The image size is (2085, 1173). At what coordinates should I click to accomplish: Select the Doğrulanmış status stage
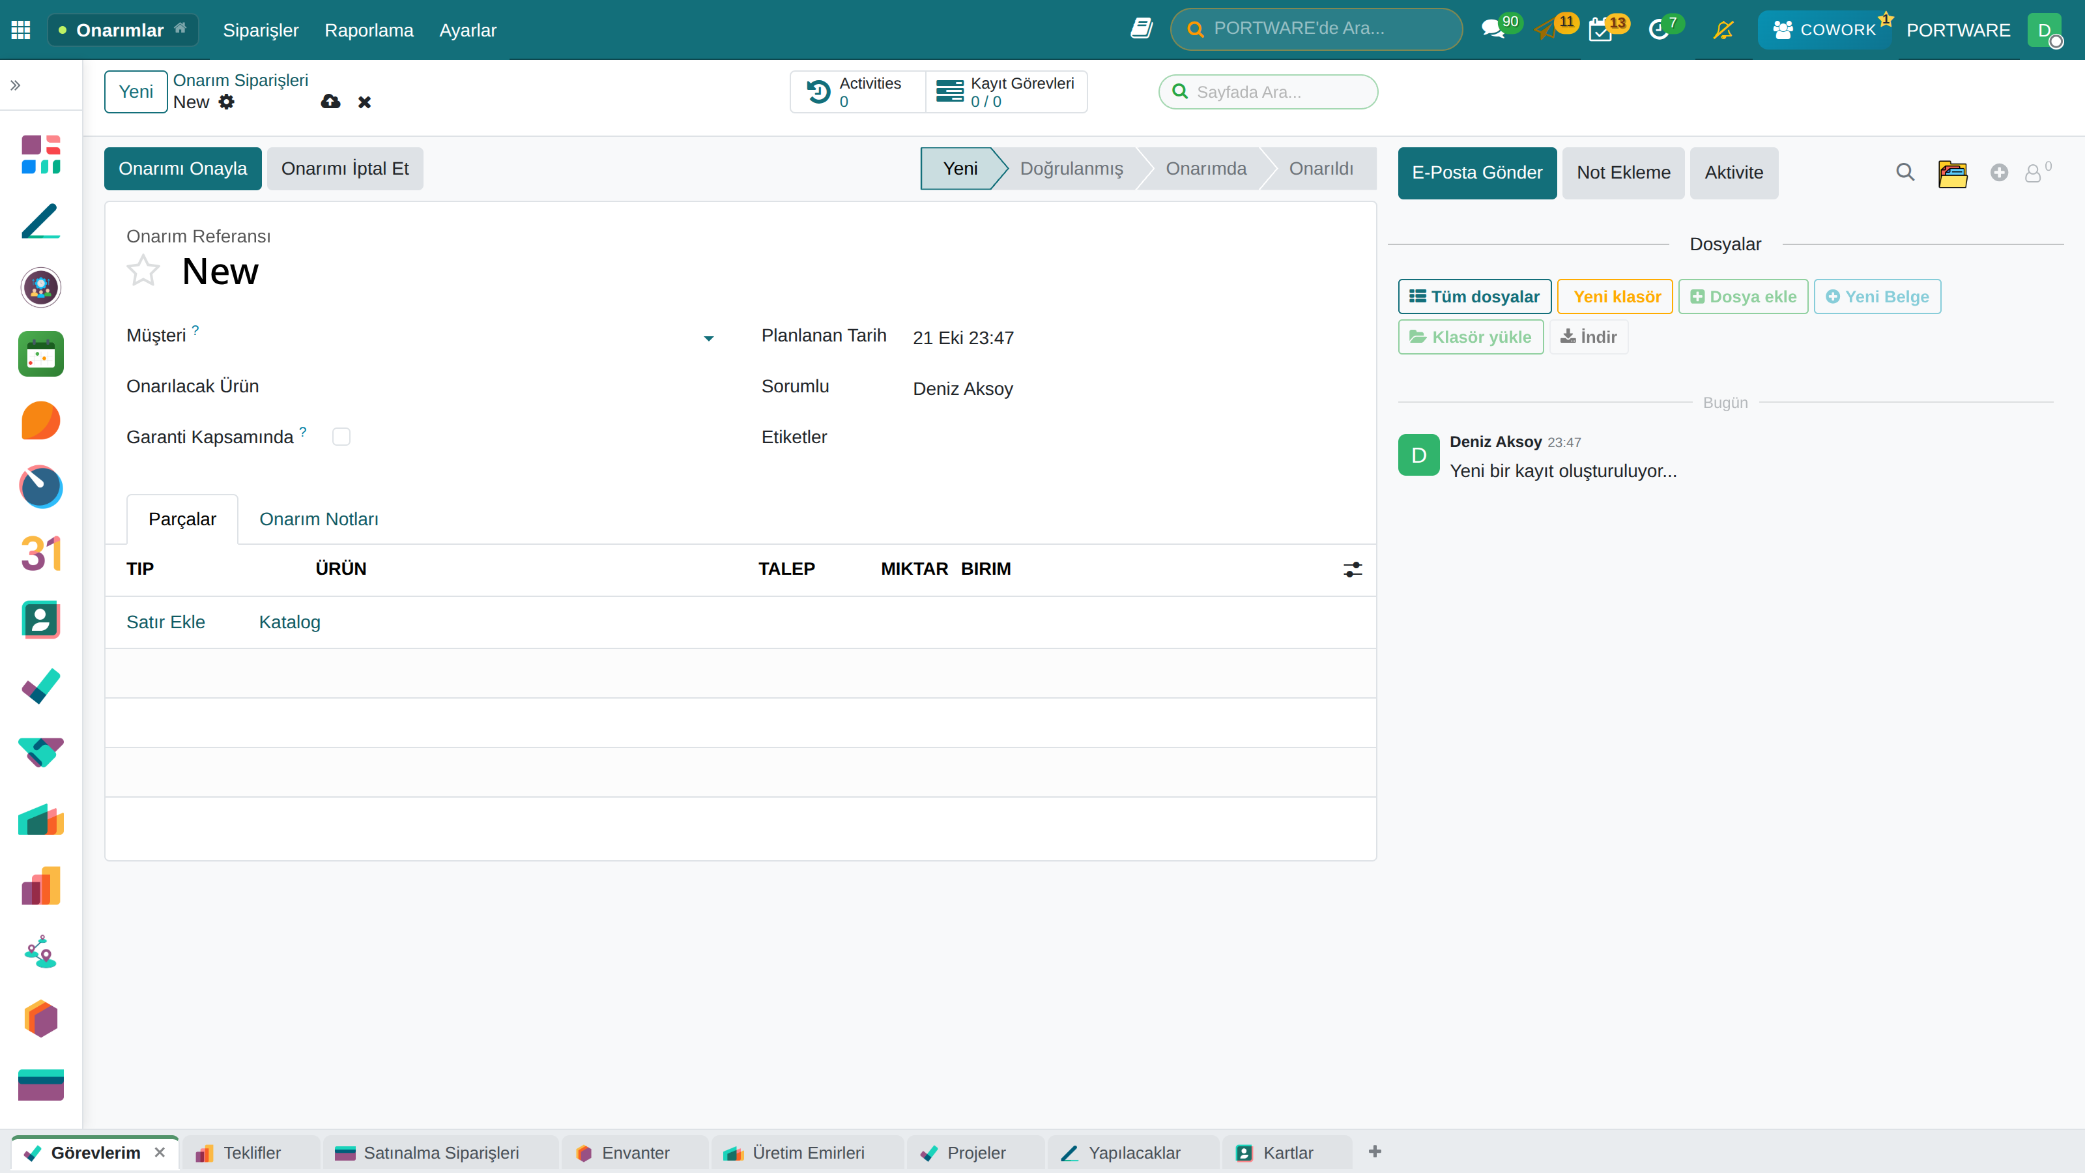coord(1071,168)
